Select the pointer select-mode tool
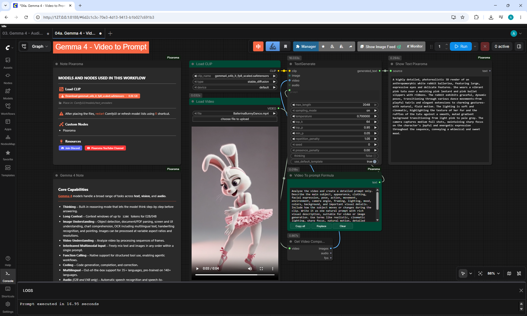The width and height of the screenshot is (527, 316). pos(463,273)
